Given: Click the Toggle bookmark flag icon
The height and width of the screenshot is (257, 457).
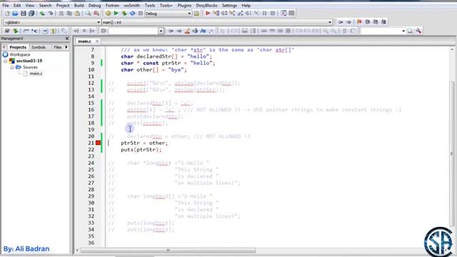Looking at the screenshot, I should [359, 22].
